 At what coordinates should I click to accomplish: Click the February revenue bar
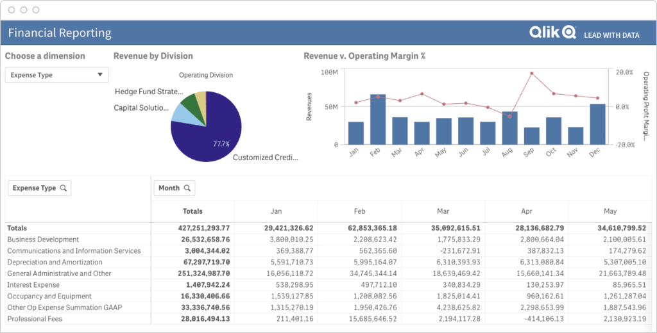pos(378,120)
